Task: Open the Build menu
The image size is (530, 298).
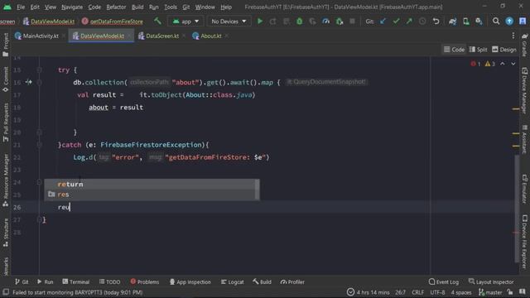Action: tap(137, 7)
